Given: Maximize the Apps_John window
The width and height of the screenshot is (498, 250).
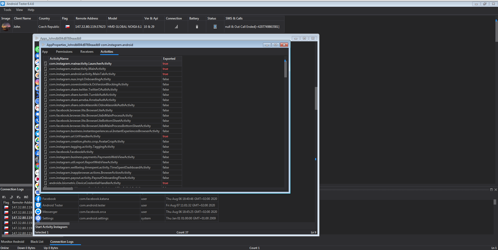Looking at the screenshot, I should 305,38.
